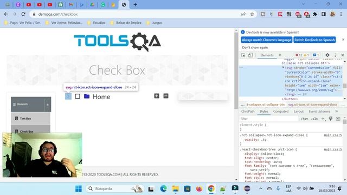
Task: Select the Styles tab
Action: tap(264, 111)
